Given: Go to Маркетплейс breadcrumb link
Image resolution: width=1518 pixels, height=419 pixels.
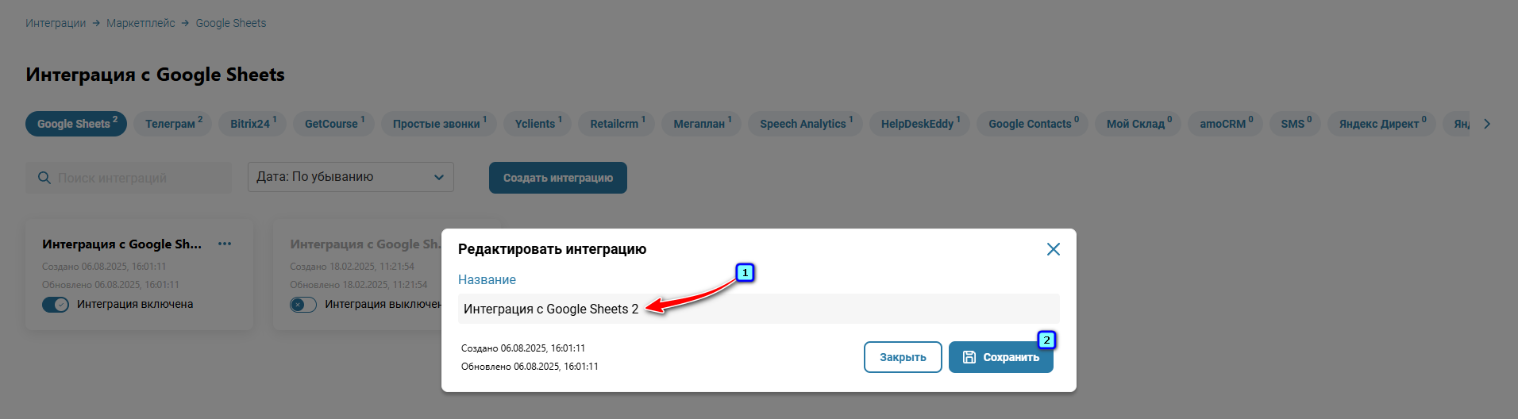Looking at the screenshot, I should pyautogui.click(x=141, y=23).
